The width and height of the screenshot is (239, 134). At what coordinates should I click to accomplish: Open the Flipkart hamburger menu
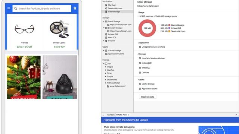click(x=9, y=8)
